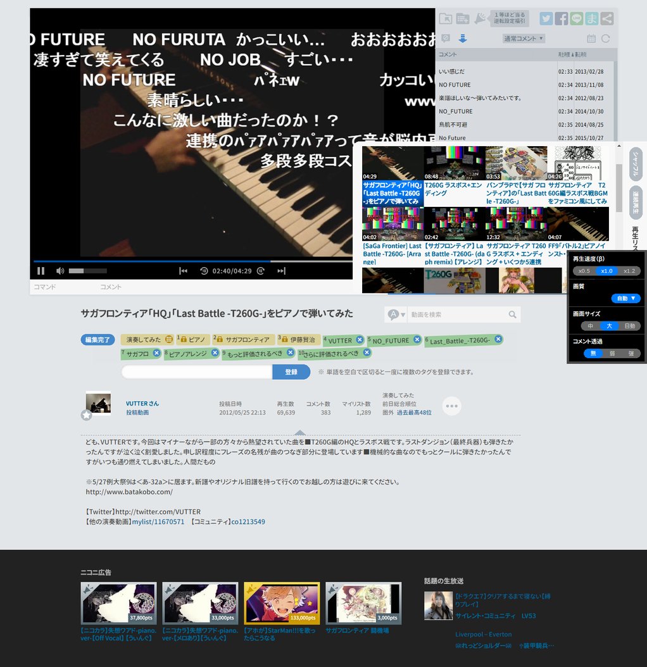The image size is (647, 667).
Task: Remove the ピアノアレンジ tag
Action: (215, 352)
